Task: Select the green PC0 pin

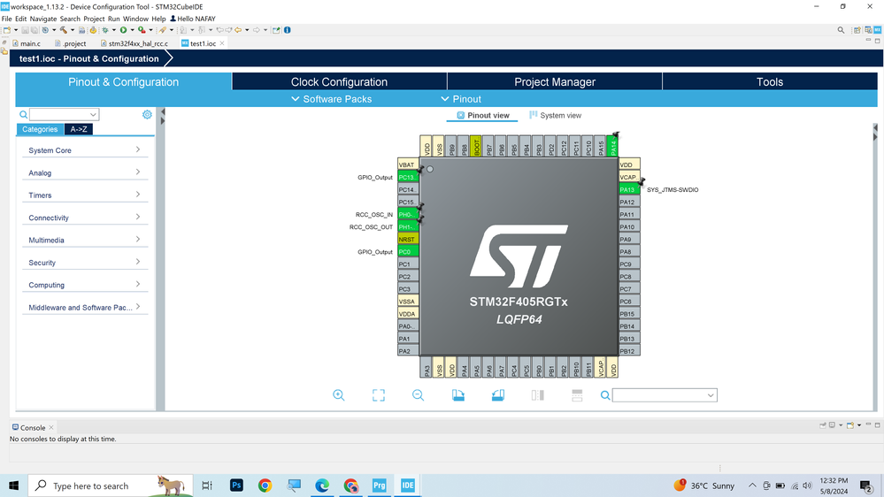Action: point(408,252)
